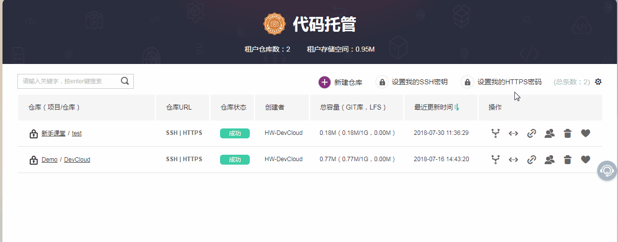The image size is (618, 242).
Task: Click the timestamp 2018-07-30 11:36:29
Action: 441,133
